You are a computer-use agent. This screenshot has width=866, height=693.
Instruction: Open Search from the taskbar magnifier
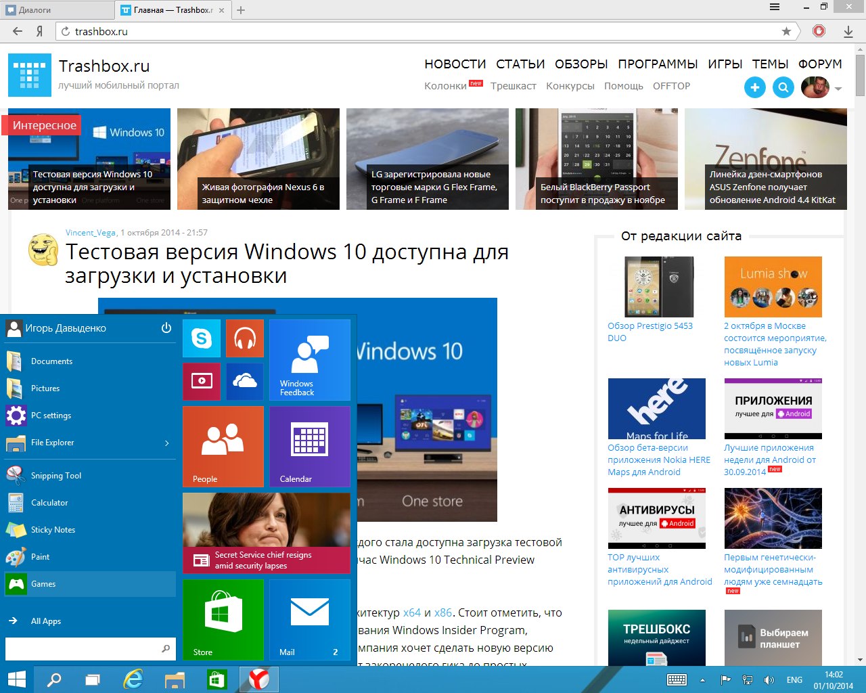pyautogui.click(x=53, y=679)
